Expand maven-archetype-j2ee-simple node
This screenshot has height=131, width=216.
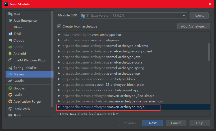tap(59, 96)
